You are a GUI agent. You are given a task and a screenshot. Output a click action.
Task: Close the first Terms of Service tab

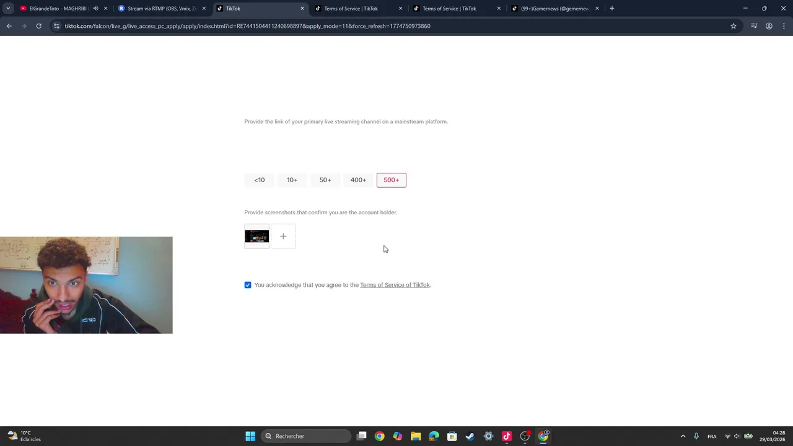point(400,9)
